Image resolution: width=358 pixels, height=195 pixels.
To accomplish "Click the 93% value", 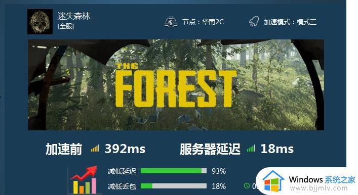I will click(219, 171).
